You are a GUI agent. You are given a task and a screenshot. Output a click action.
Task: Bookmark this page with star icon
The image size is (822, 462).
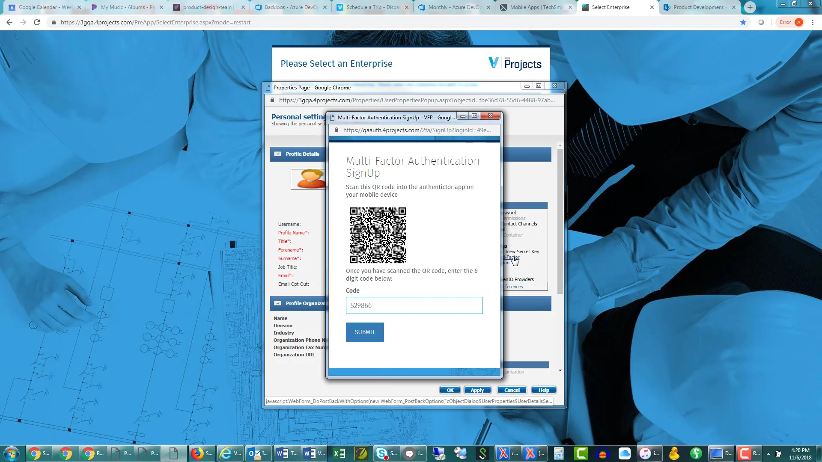743,22
